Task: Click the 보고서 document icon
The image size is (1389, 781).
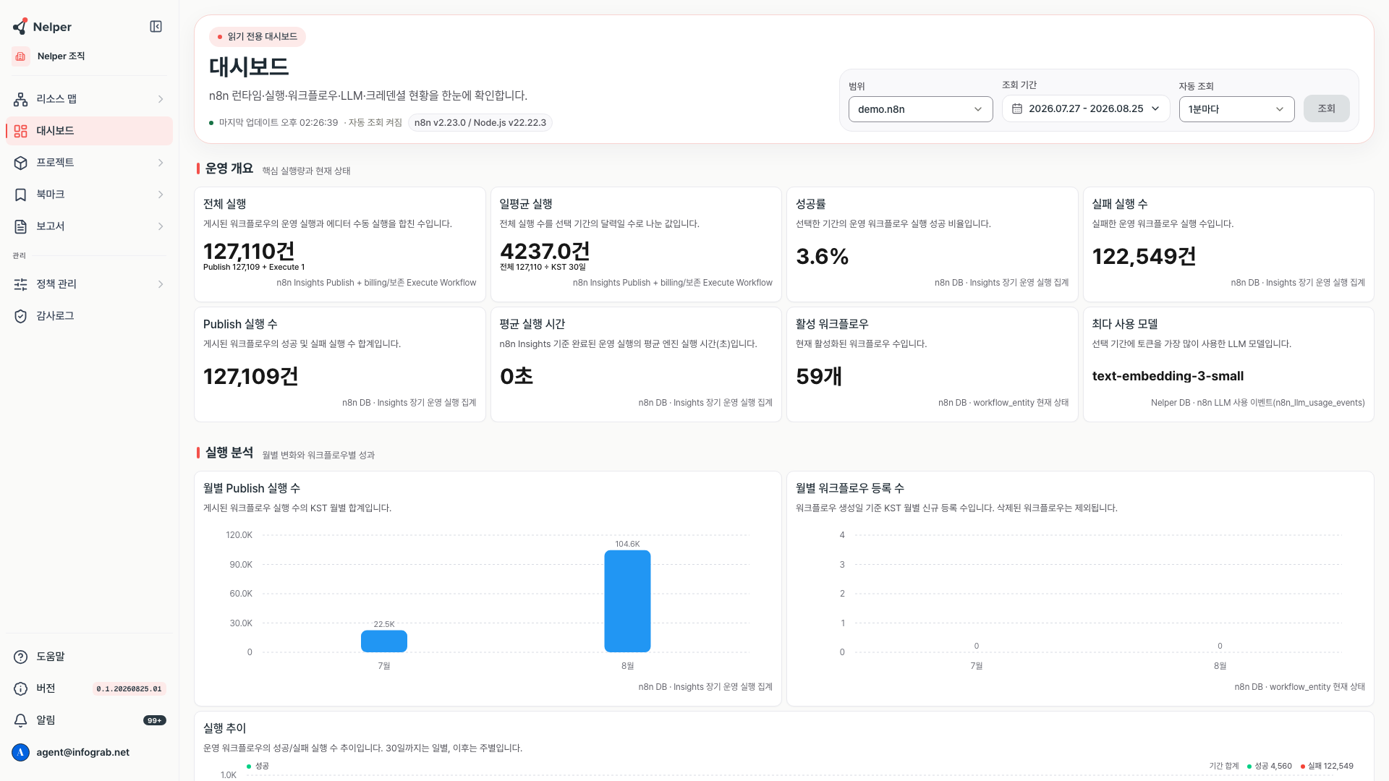Action: coord(21,226)
